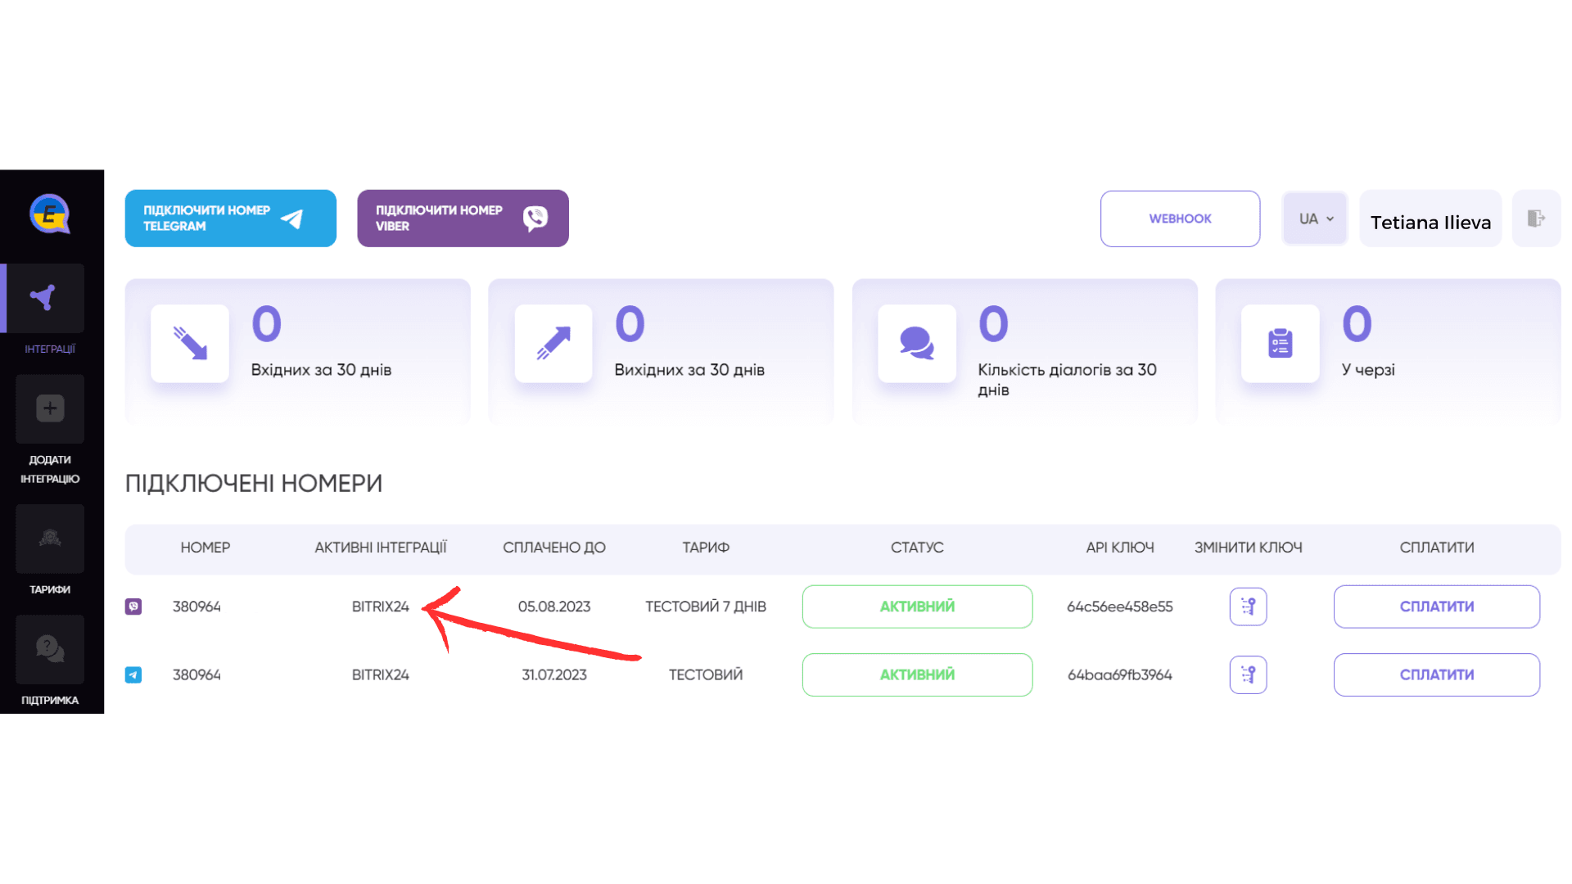The height and width of the screenshot is (884, 1572).
Task: Click Підключити номер Telegram button
Action: coord(231,219)
